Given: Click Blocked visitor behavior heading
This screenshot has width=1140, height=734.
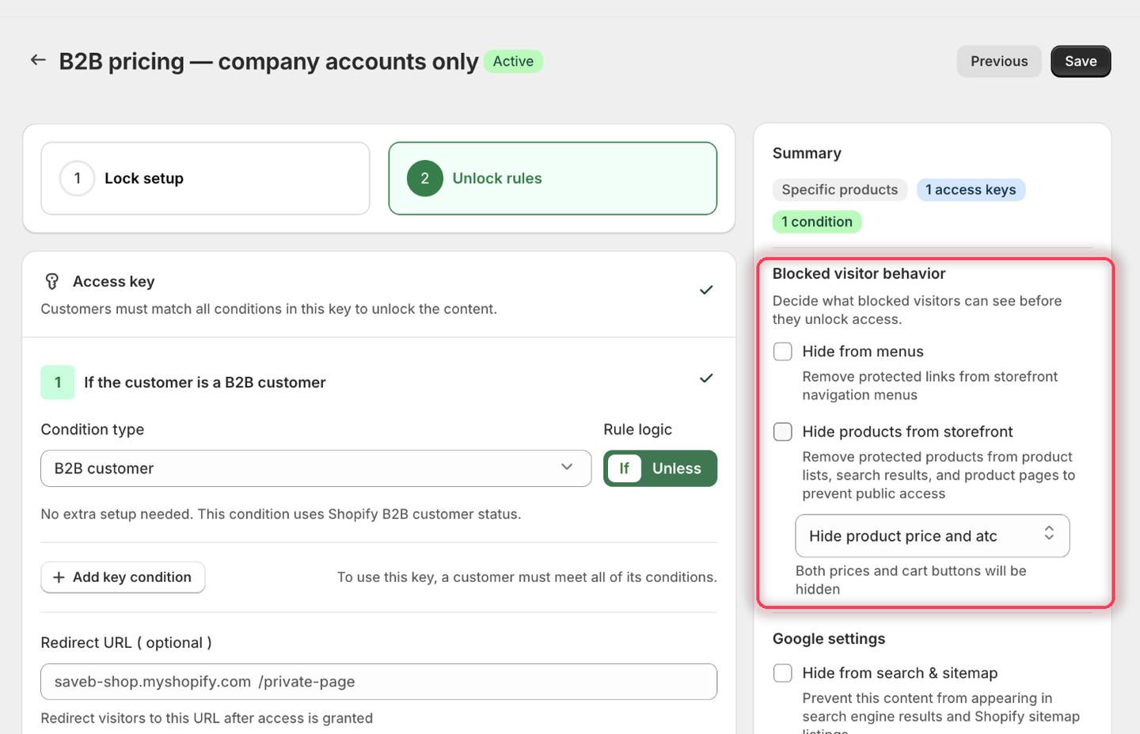Looking at the screenshot, I should coord(859,273).
